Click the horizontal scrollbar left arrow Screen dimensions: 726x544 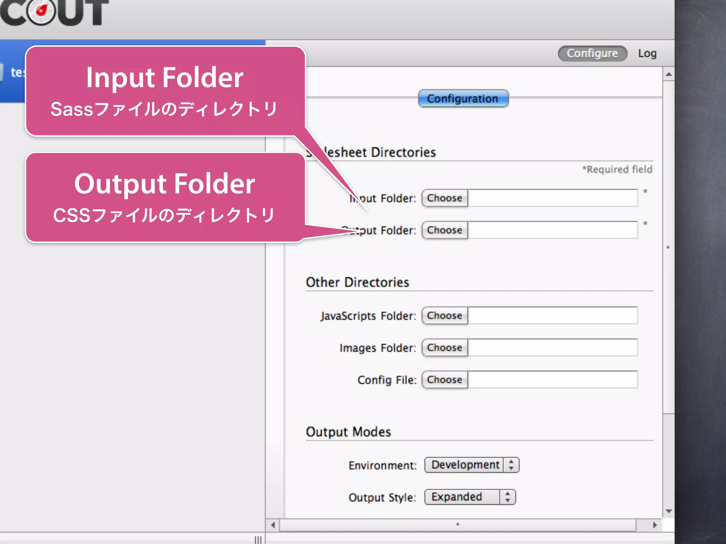pyautogui.click(x=273, y=525)
